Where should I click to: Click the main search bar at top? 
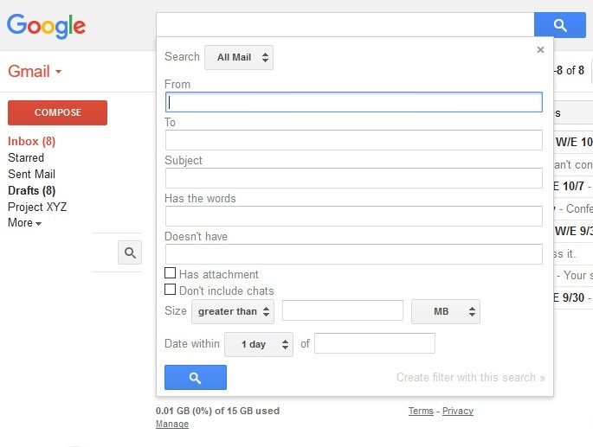(345, 24)
